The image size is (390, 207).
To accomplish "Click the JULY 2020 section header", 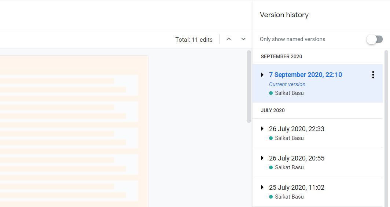I will coord(273,110).
